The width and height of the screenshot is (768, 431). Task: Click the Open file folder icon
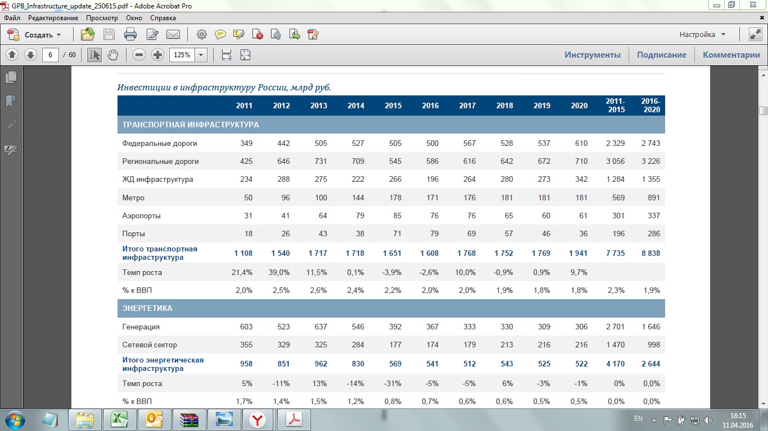pos(88,35)
